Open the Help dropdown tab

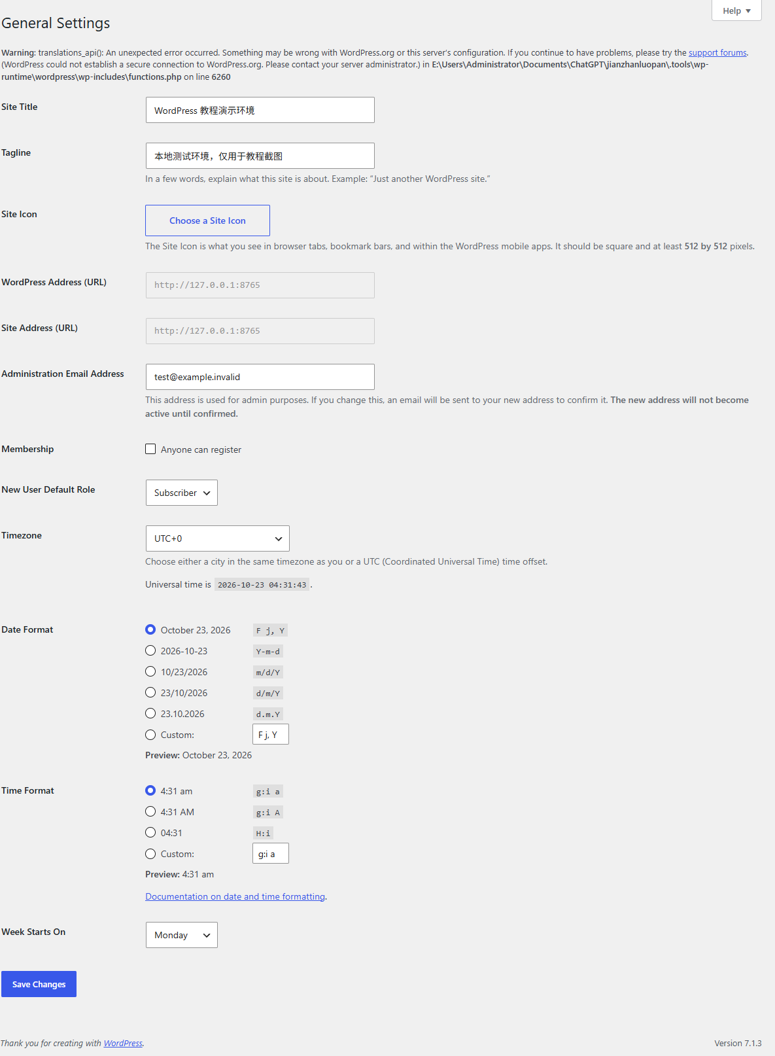736,10
